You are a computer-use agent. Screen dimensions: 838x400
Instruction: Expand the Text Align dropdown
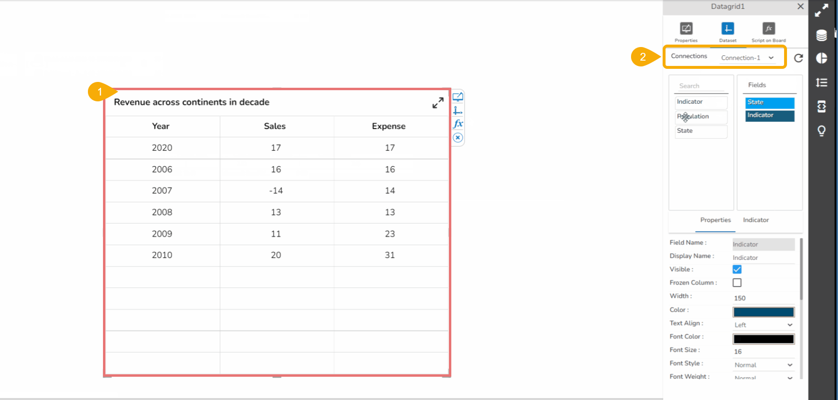[763, 325]
